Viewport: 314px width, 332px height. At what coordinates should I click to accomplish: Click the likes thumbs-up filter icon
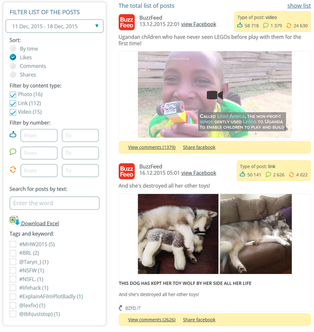tap(13, 135)
